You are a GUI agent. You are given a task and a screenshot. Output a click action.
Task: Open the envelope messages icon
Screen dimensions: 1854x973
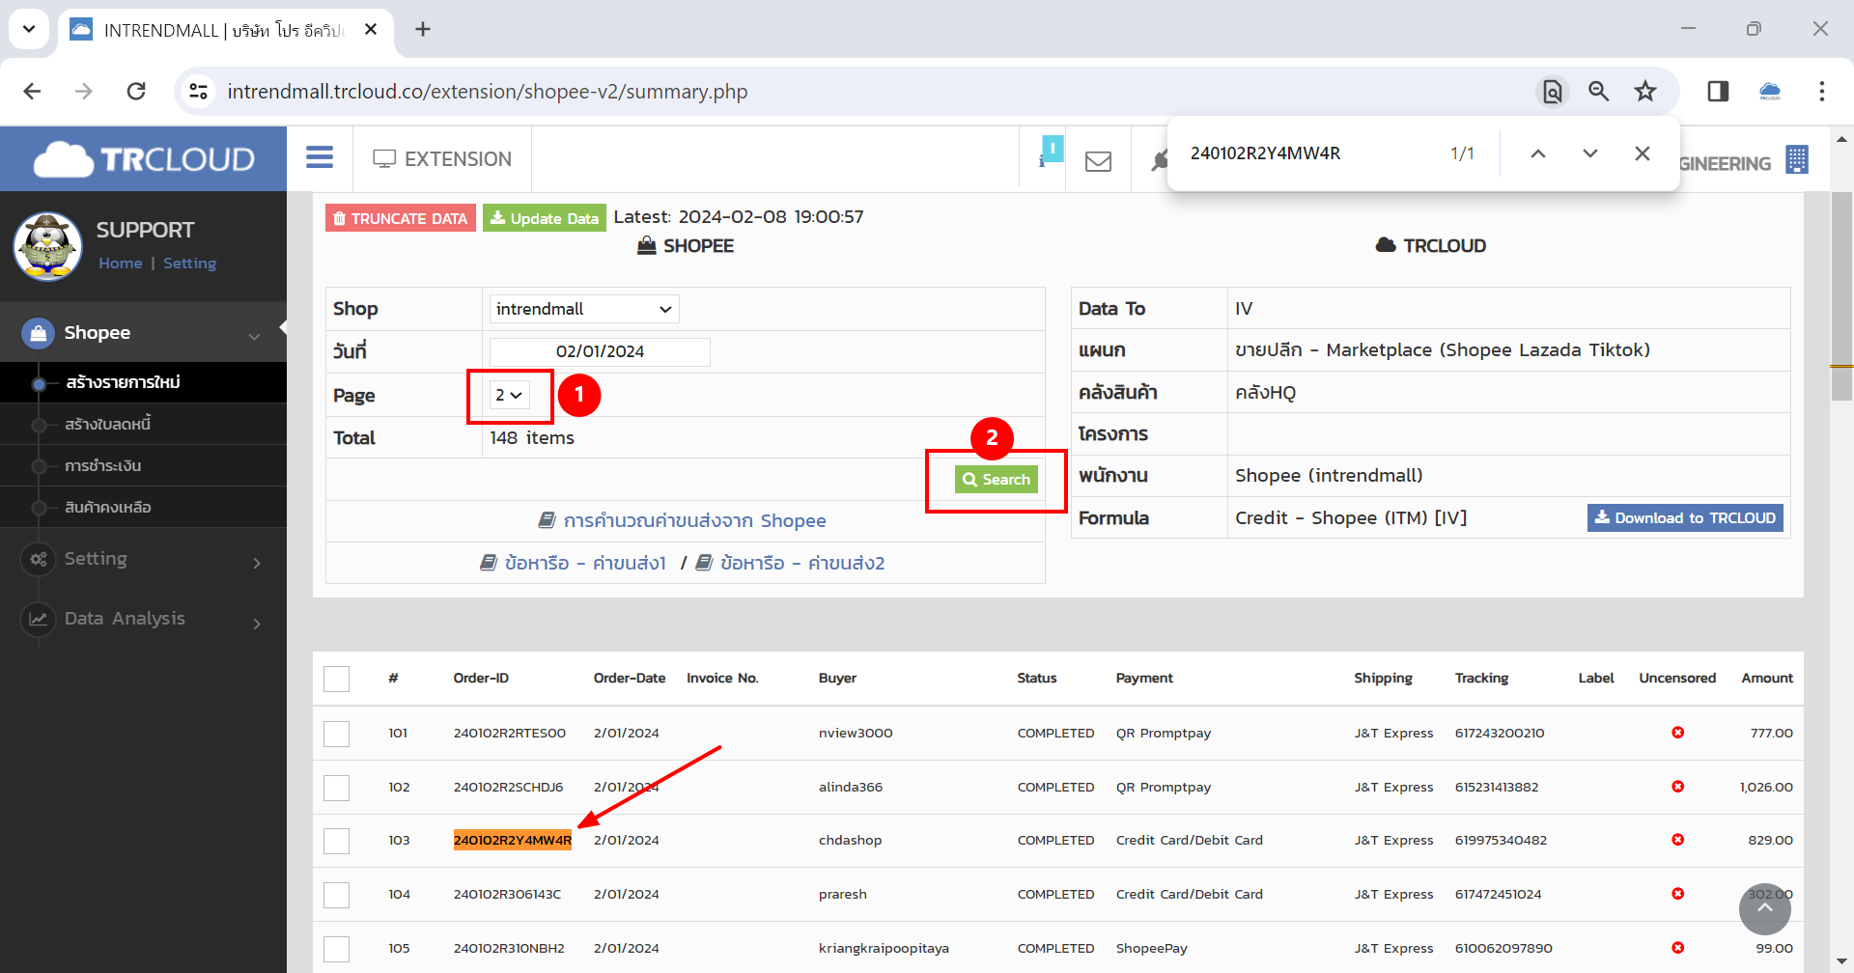click(x=1098, y=161)
